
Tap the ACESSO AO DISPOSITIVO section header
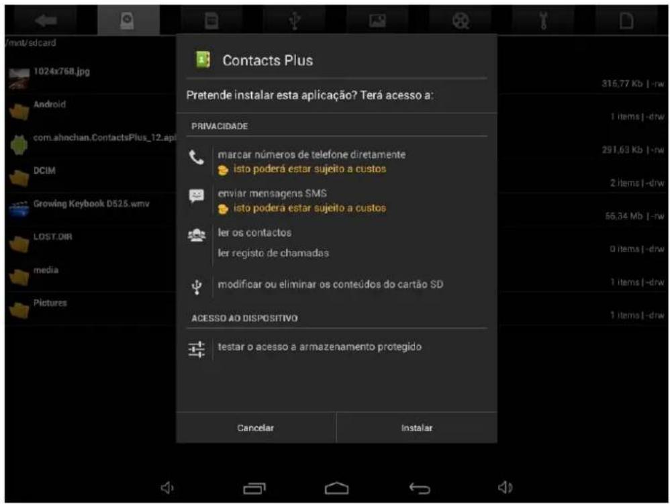244,318
